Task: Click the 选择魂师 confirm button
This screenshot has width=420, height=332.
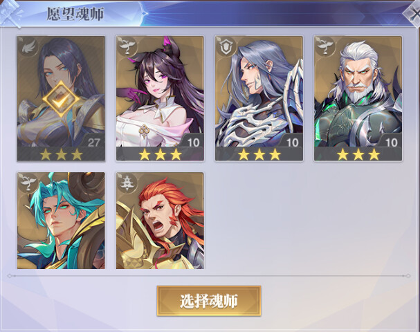Action: coord(209,301)
